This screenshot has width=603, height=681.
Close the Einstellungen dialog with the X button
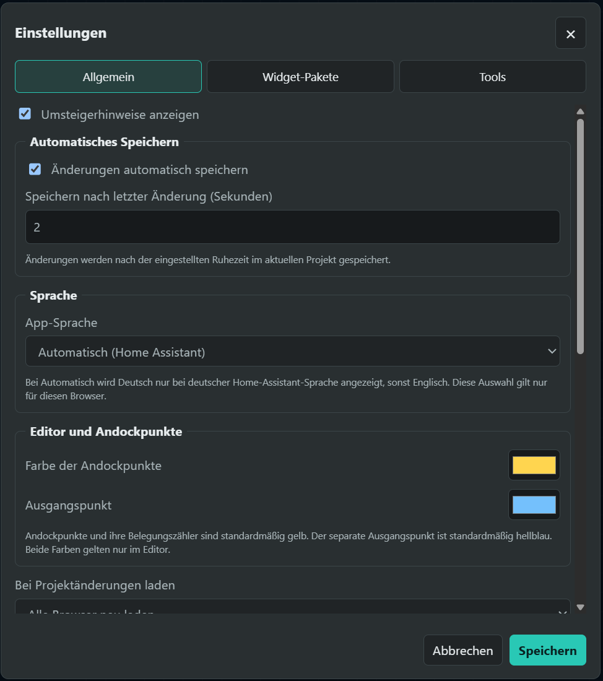tap(570, 33)
